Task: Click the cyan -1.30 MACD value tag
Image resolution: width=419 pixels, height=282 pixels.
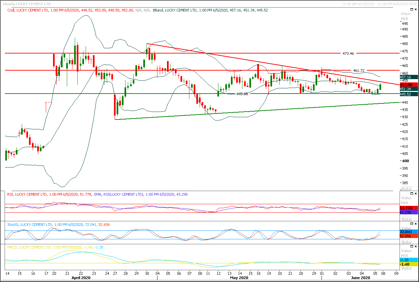Action: (x=409, y=260)
